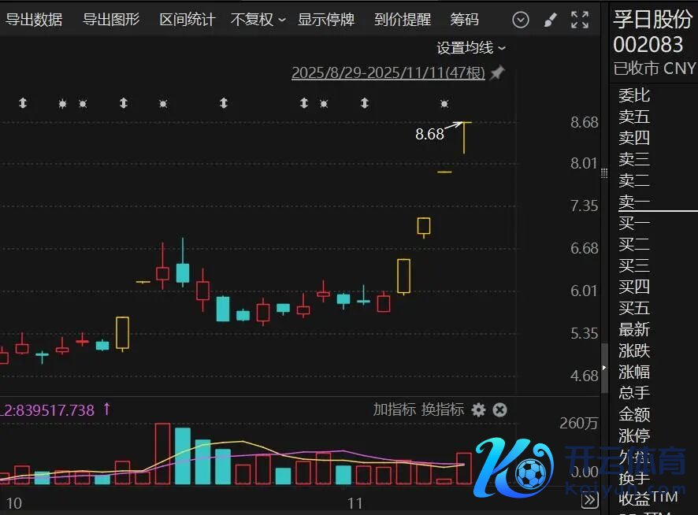Close the volume indicator panel with X icon
This screenshot has height=515, width=698.
499,409
